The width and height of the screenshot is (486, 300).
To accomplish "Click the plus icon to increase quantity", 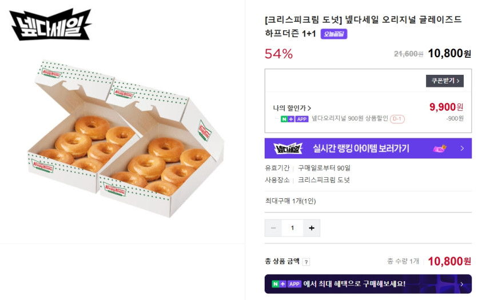I will point(312,228).
